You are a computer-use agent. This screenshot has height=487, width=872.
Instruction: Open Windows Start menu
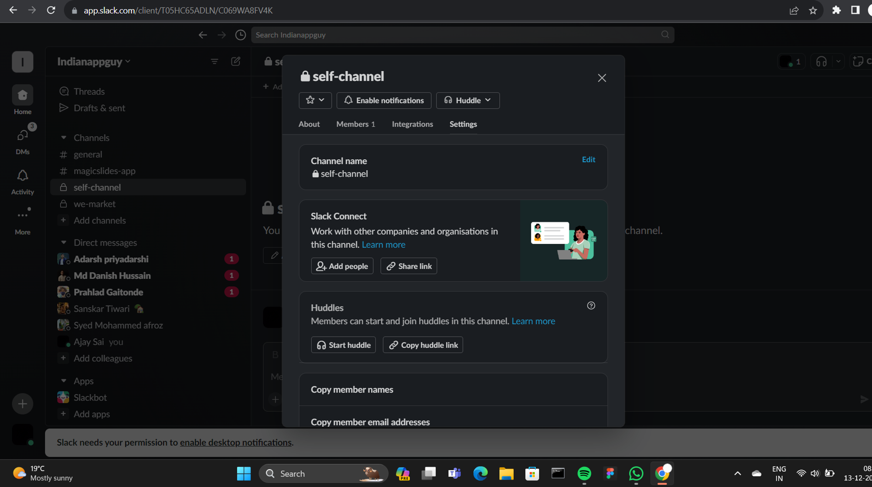point(244,473)
